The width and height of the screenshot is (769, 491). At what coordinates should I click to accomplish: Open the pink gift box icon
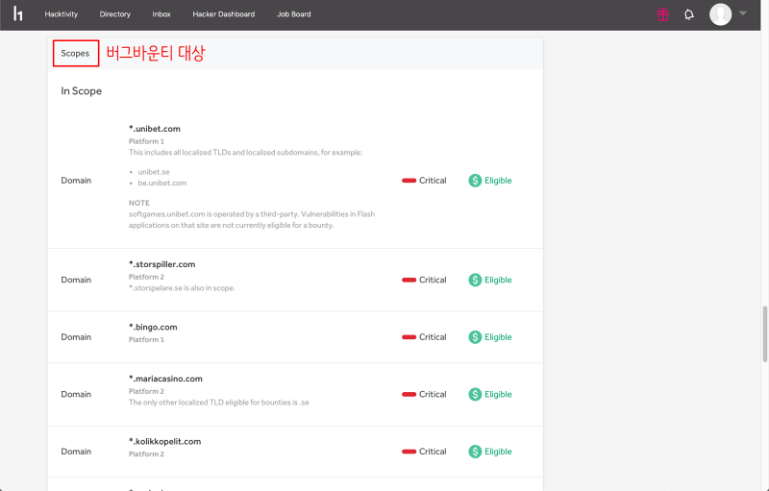[x=662, y=14]
